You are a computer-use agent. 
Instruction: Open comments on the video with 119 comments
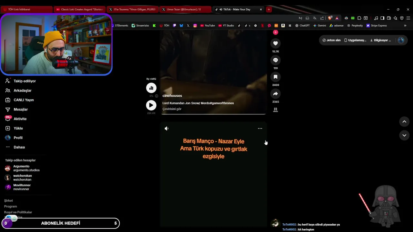coord(276,60)
